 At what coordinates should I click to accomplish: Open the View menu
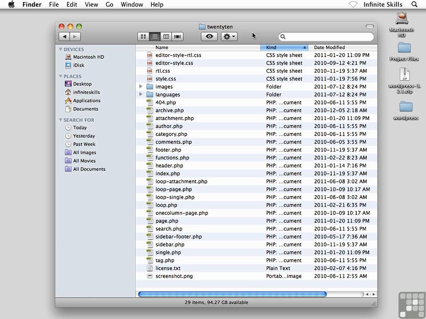(91, 4)
